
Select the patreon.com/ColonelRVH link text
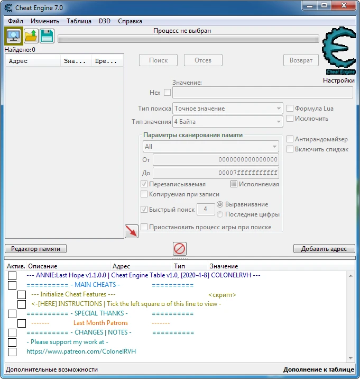point(81,351)
